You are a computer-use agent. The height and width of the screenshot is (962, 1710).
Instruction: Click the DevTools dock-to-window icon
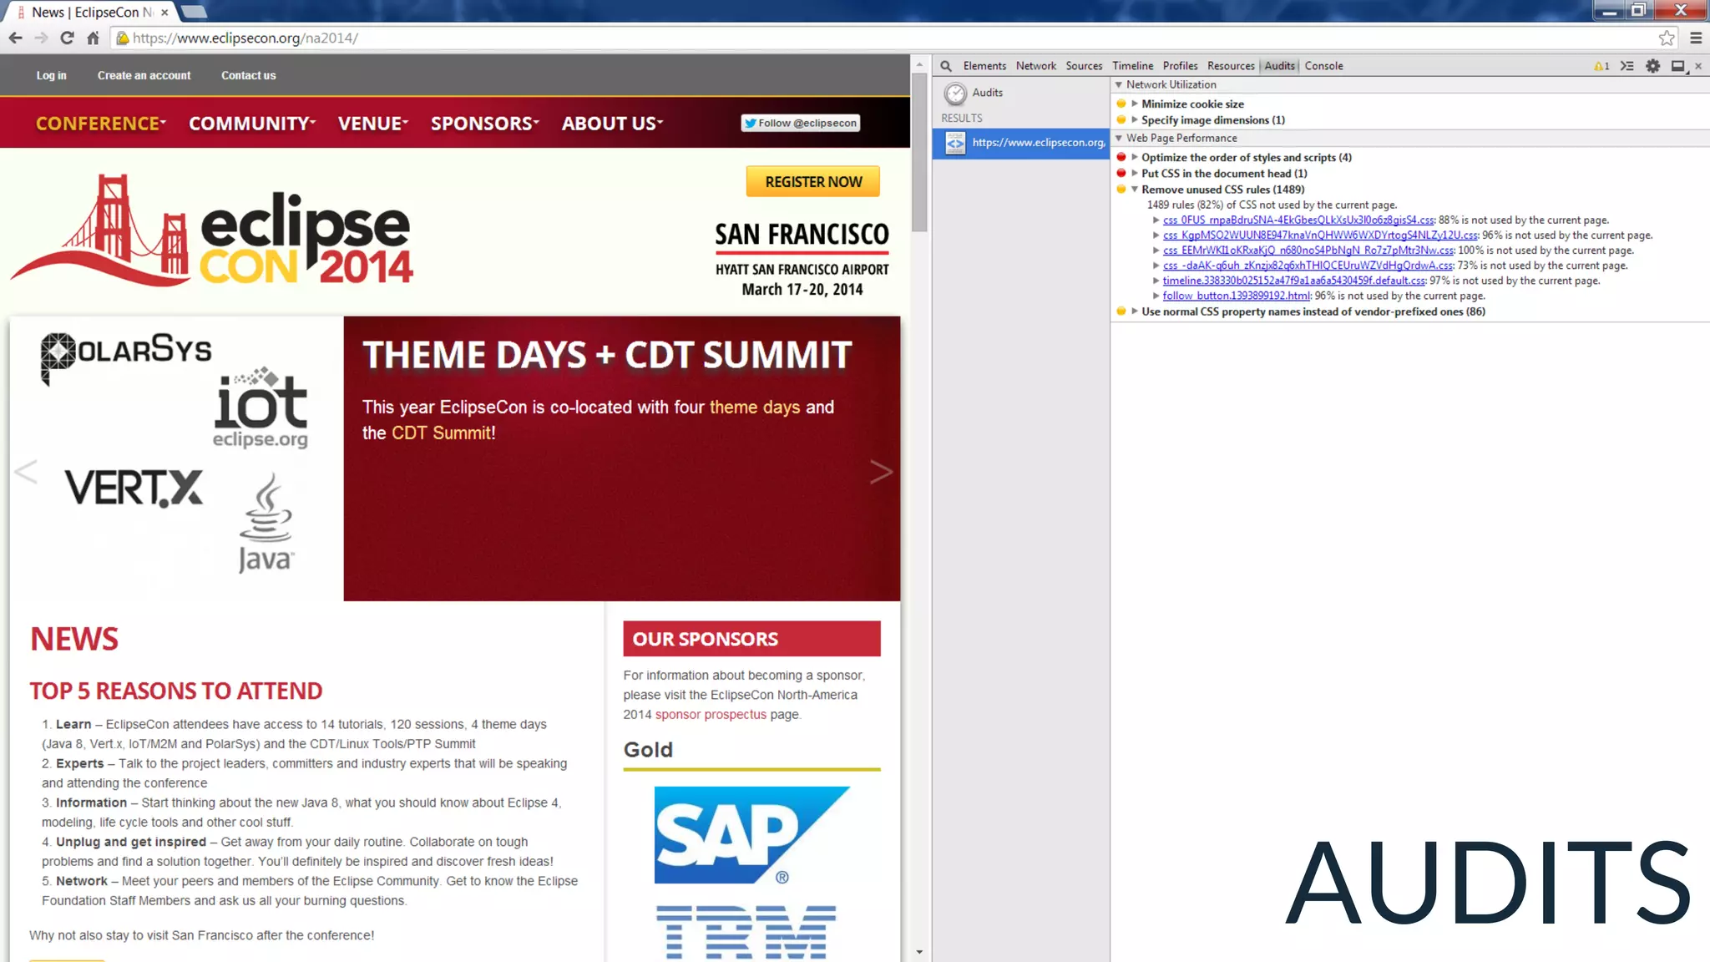pyautogui.click(x=1677, y=66)
